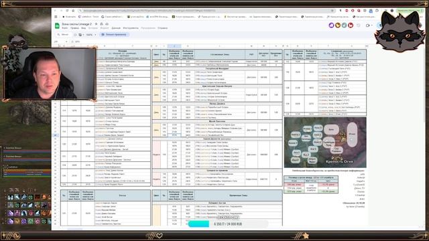Check the cloud save status icon

click(x=107, y=24)
